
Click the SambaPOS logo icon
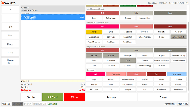2,3
